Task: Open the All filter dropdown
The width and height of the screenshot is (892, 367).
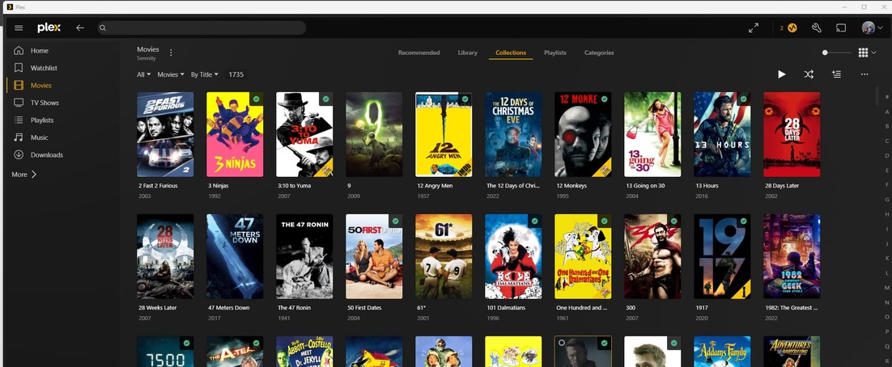Action: [143, 74]
